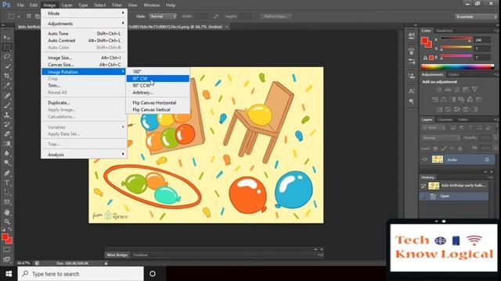Add a Hue/Saturation adjustment
This screenshot has height=281, width=501.
[435, 99]
